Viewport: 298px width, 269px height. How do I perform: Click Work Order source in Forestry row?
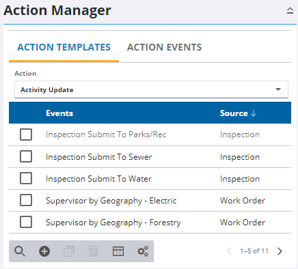pyautogui.click(x=243, y=223)
